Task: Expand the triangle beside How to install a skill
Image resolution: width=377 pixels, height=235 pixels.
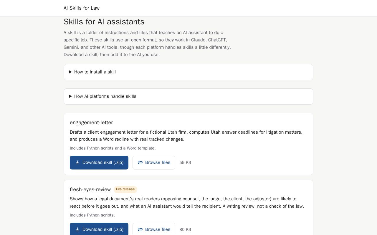Action: click(x=70, y=72)
